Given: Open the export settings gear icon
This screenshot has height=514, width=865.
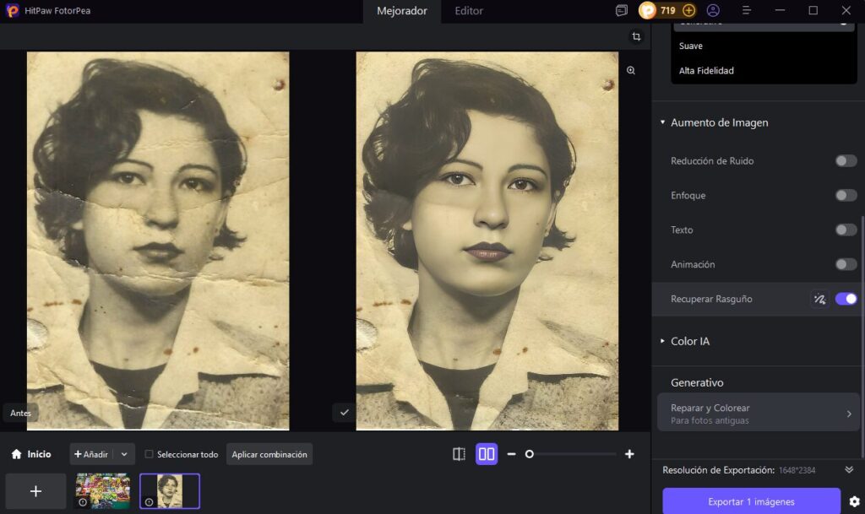Looking at the screenshot, I should point(852,501).
